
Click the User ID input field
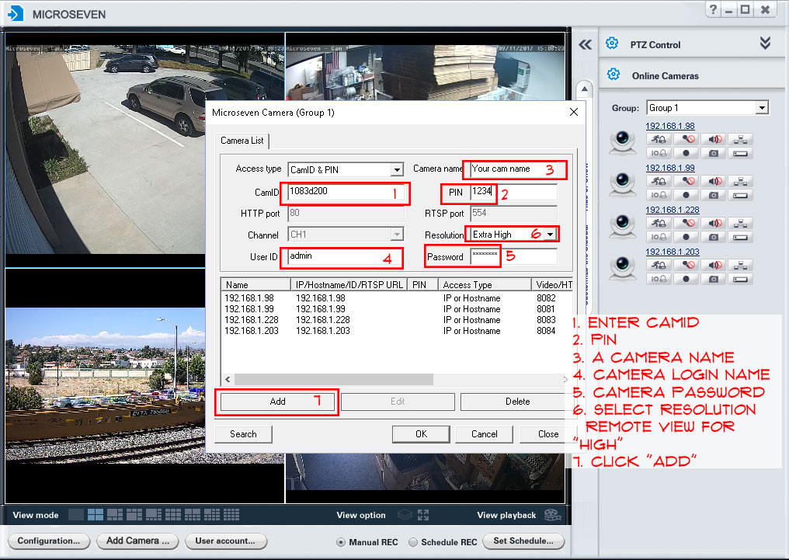point(346,256)
